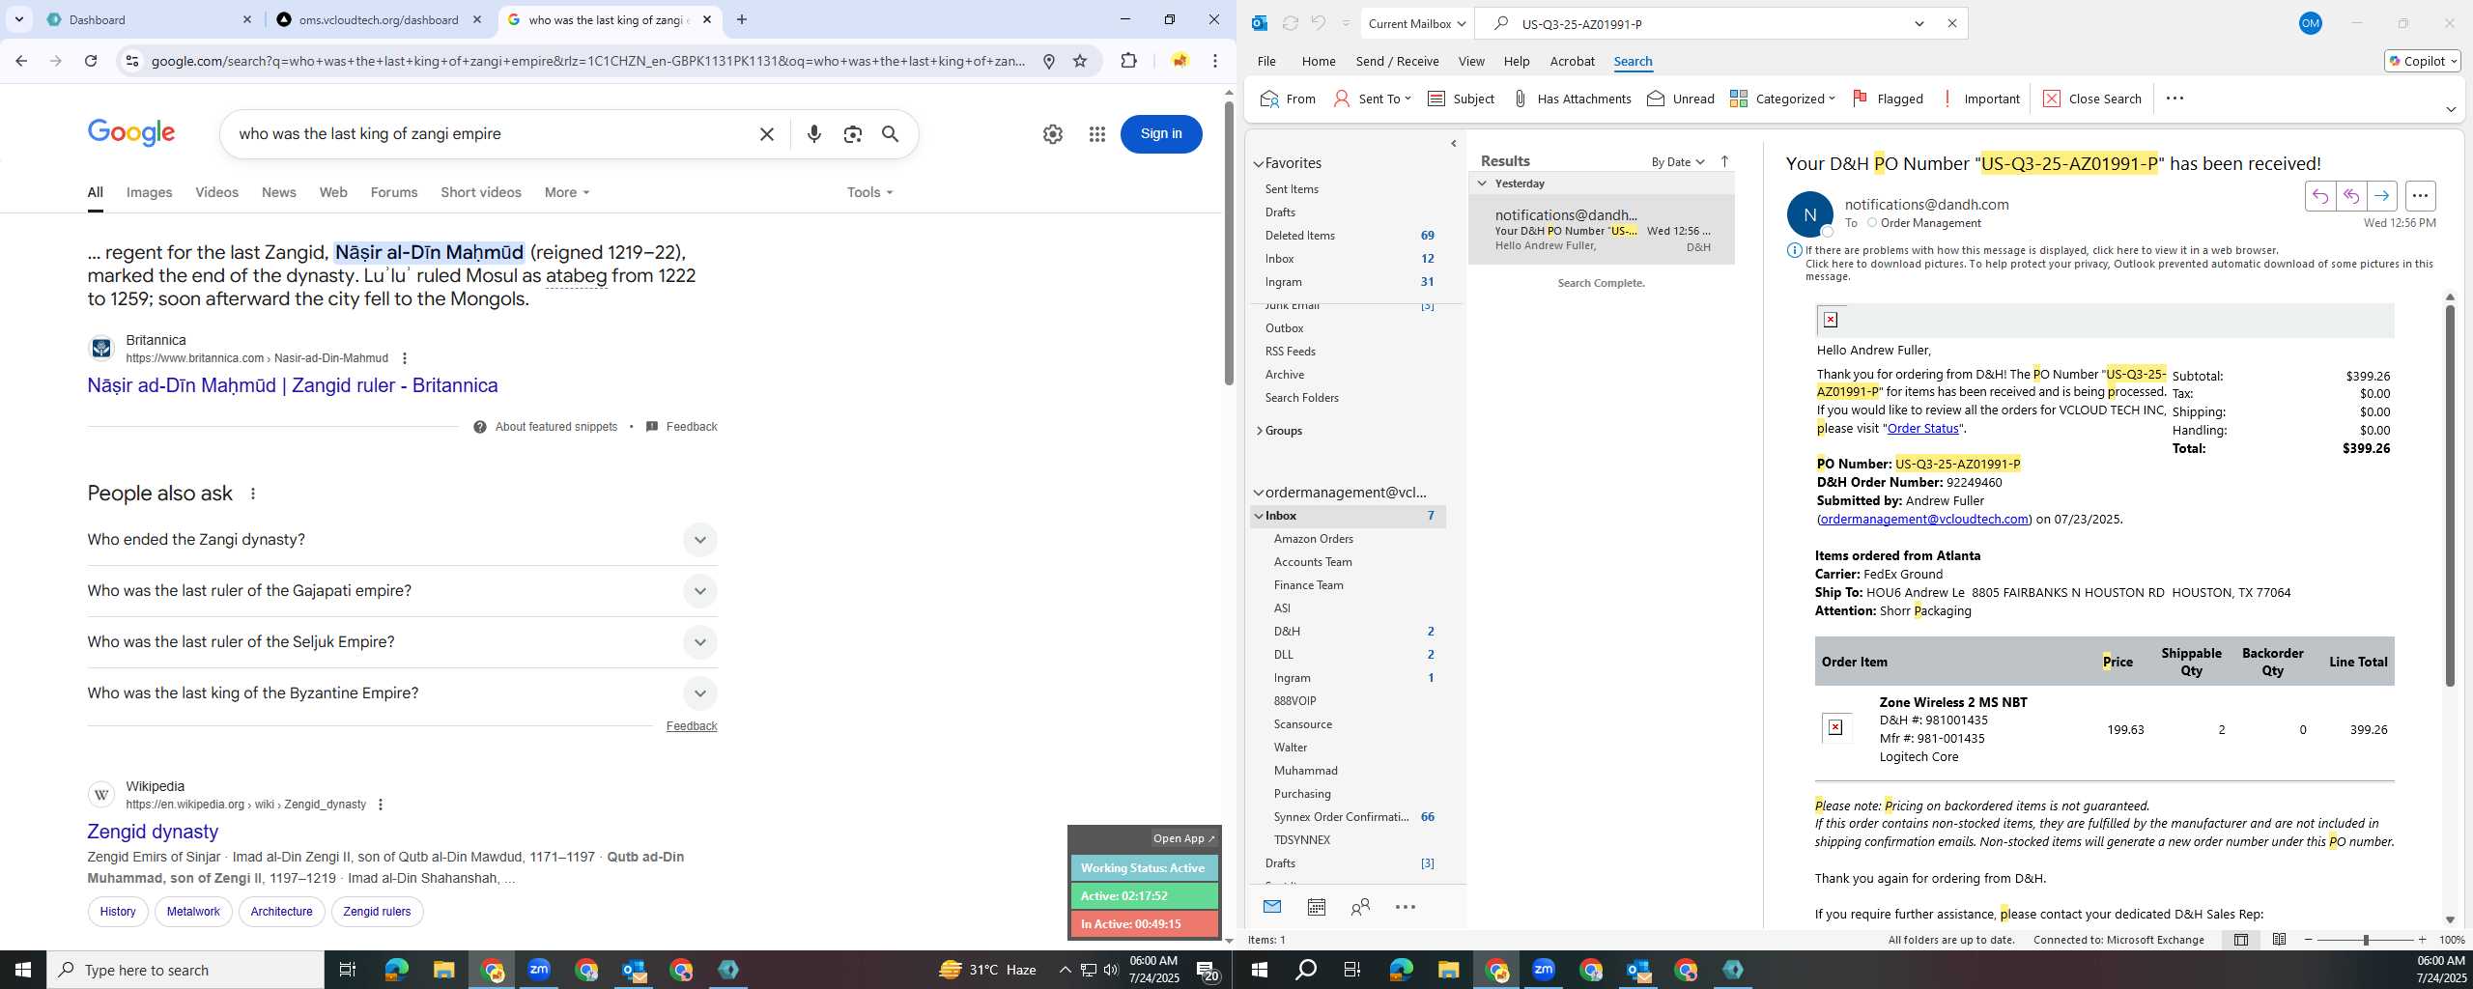2473x989 pixels.
Task: Open Google quick settings gear
Action: (x=1052, y=134)
